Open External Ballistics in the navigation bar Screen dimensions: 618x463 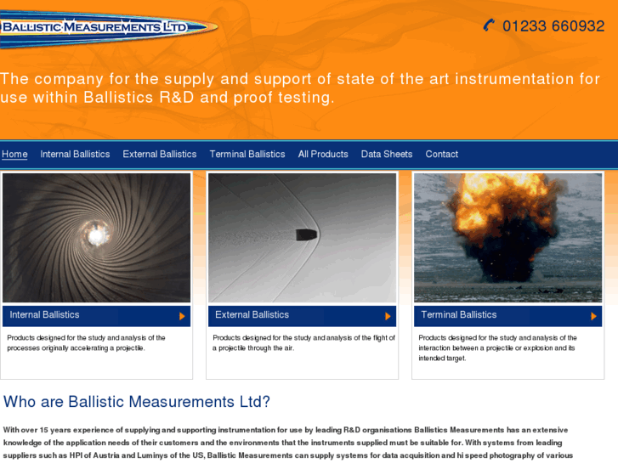[x=160, y=154]
